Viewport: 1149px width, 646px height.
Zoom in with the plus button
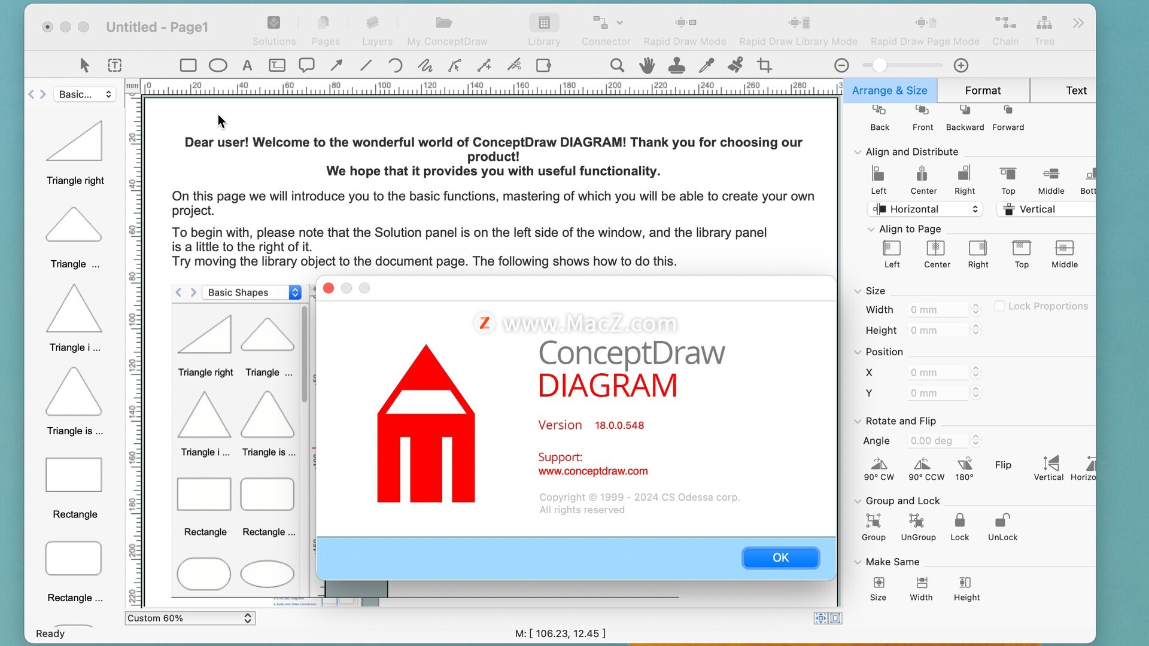click(x=961, y=65)
